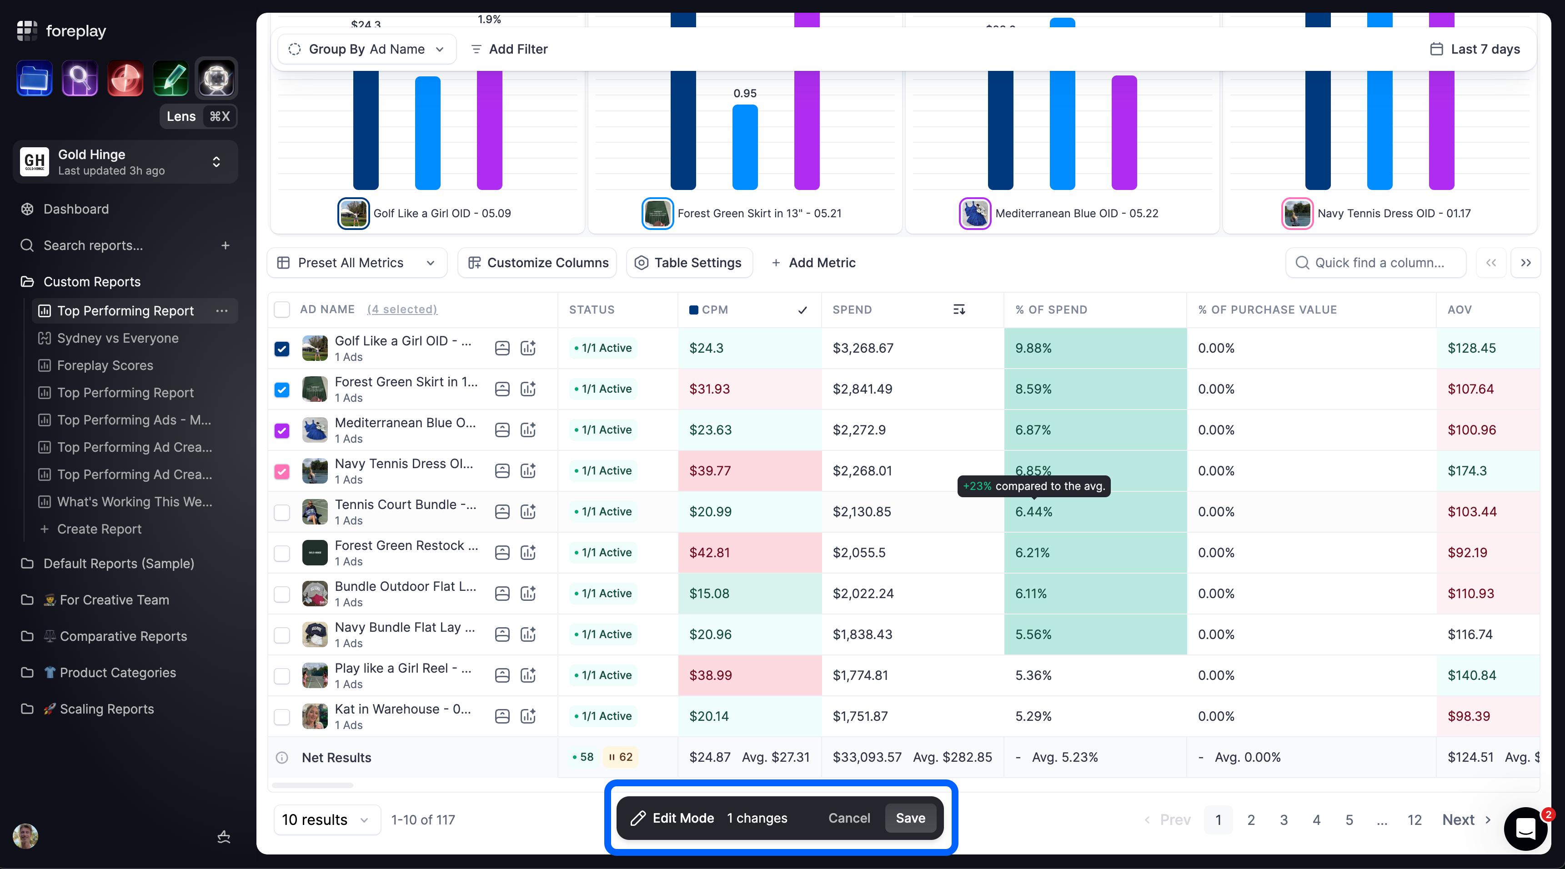Uncheck the Golf Like a Girl OID row
Screen dimensions: 1565x869
pos(282,349)
